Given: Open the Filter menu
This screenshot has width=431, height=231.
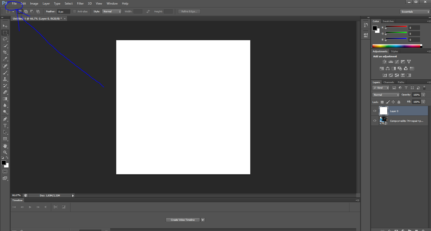Looking at the screenshot, I should point(80,4).
